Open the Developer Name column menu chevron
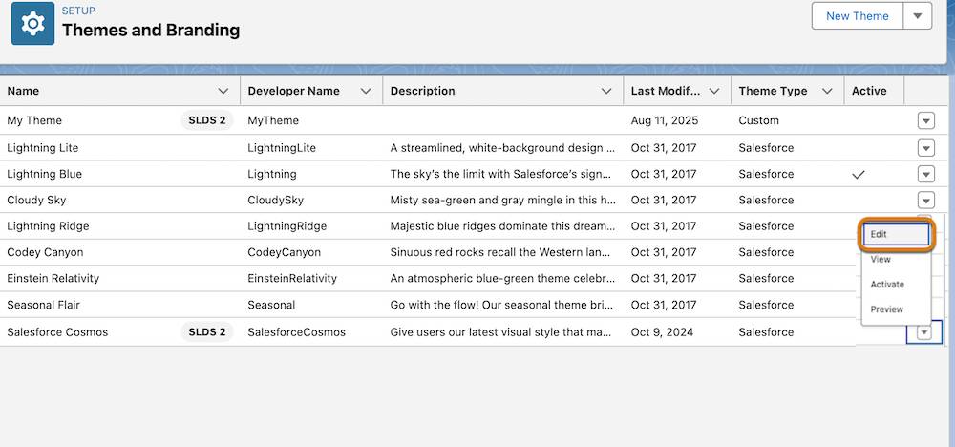Viewport: 955px width, 447px height. point(366,91)
